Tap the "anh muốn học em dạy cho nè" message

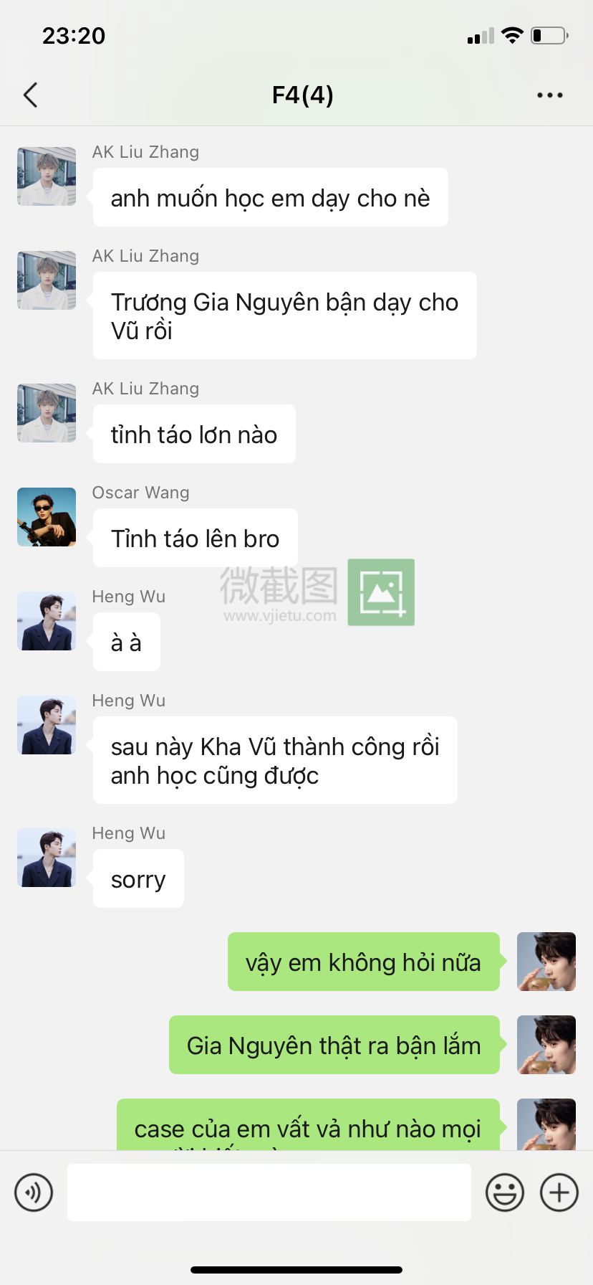(x=271, y=197)
